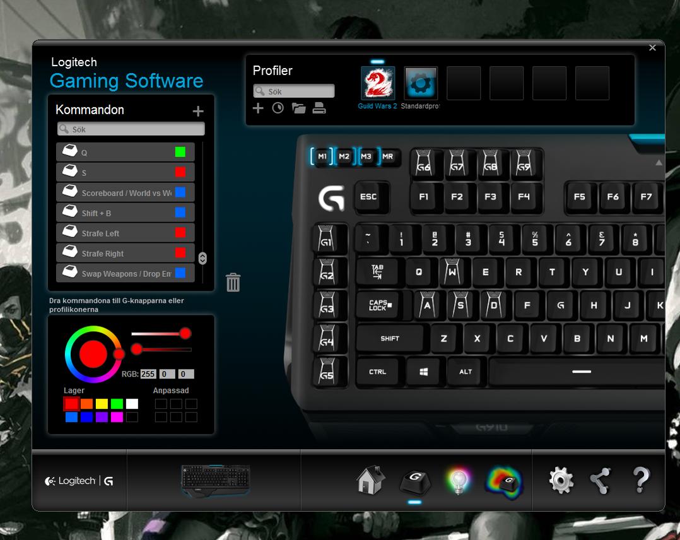Click the Profiler search field
The height and width of the screenshot is (540, 680).
click(x=294, y=91)
